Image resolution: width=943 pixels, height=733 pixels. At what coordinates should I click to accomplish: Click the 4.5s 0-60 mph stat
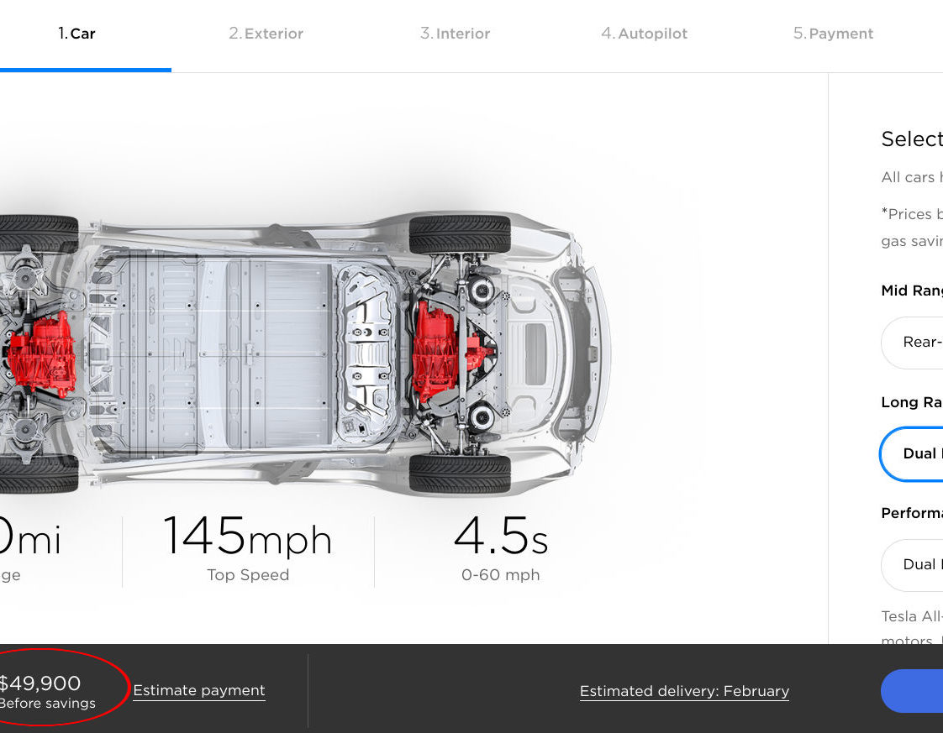(x=500, y=548)
